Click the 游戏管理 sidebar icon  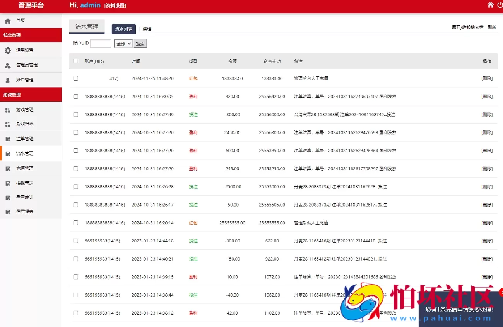[8, 110]
